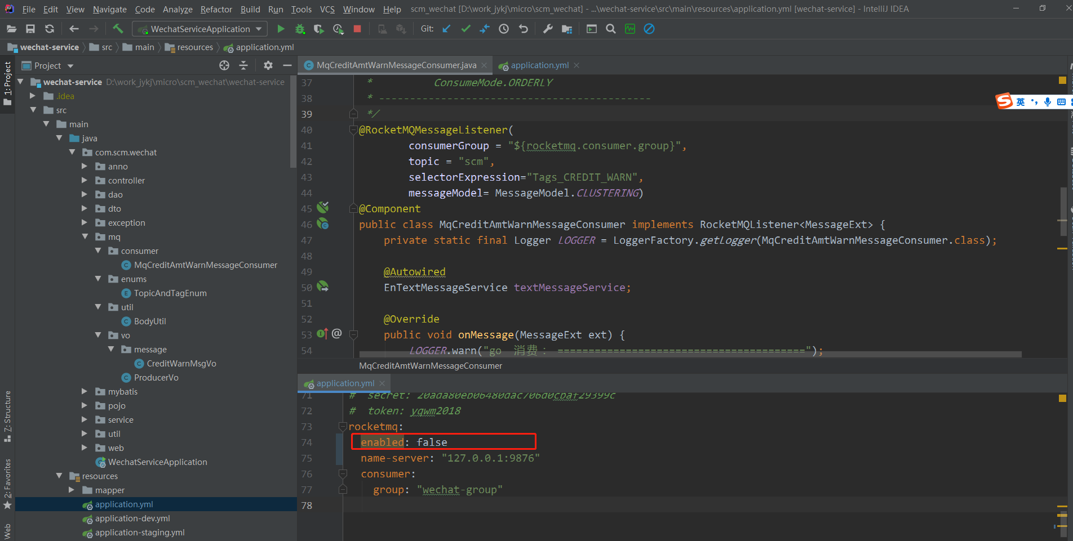1073x541 pixels.
Task: Select application-dev.yml in project tree
Action: coord(132,518)
